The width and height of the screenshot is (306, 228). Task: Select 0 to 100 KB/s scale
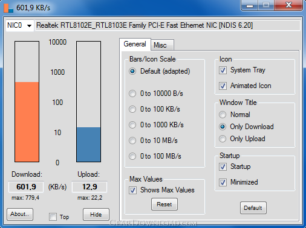154,109
